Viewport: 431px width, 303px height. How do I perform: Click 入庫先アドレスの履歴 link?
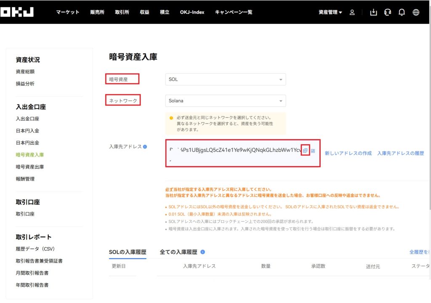pos(401,153)
